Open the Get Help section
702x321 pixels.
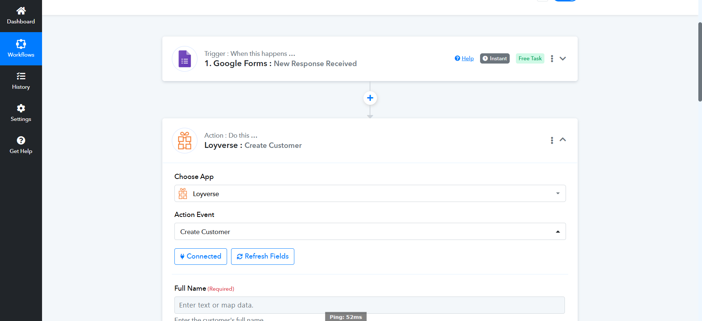[x=21, y=145]
